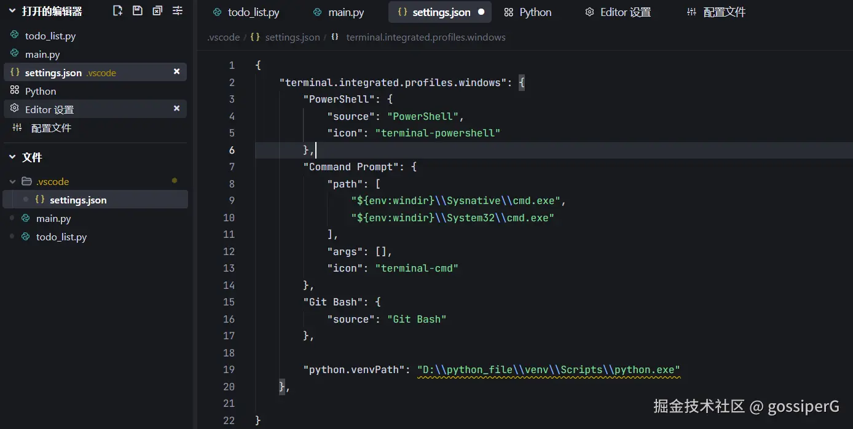Open the 配置文件 tab
The height and width of the screenshot is (429, 853).
(x=716, y=12)
